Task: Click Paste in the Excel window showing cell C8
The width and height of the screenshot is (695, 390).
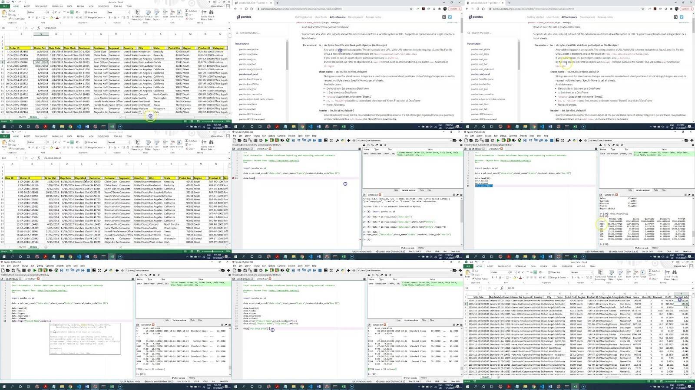Action: pos(4,14)
